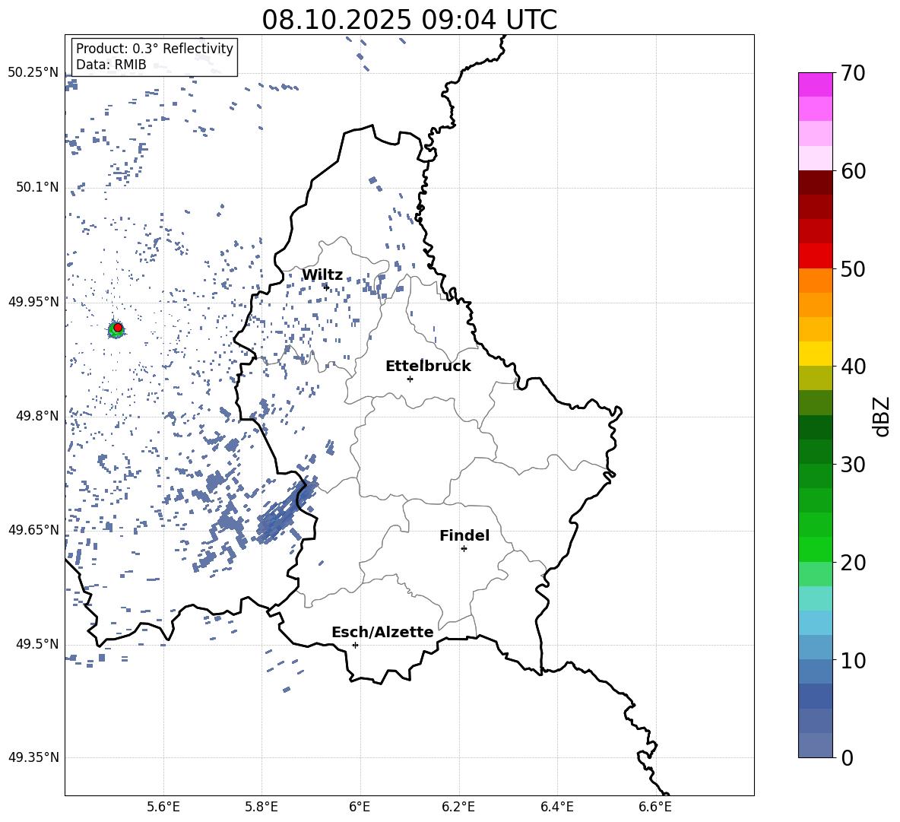
Task: Click the red radar site marker
Action: click(x=118, y=328)
